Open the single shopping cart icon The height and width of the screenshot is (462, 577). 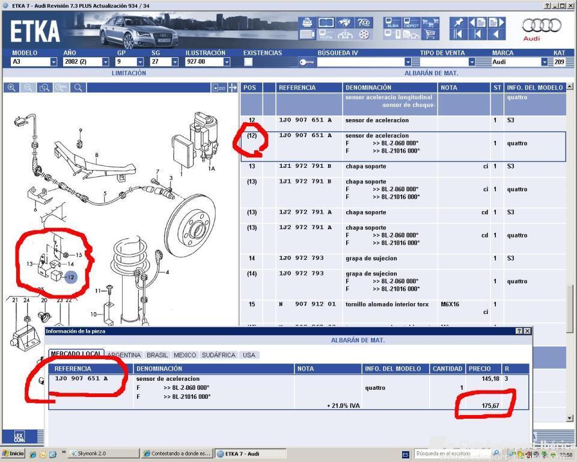[430, 35]
